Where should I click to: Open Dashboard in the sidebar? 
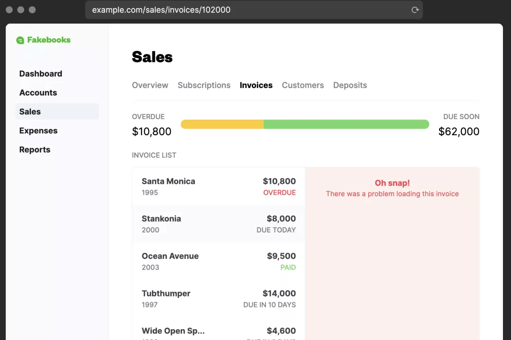(x=41, y=74)
